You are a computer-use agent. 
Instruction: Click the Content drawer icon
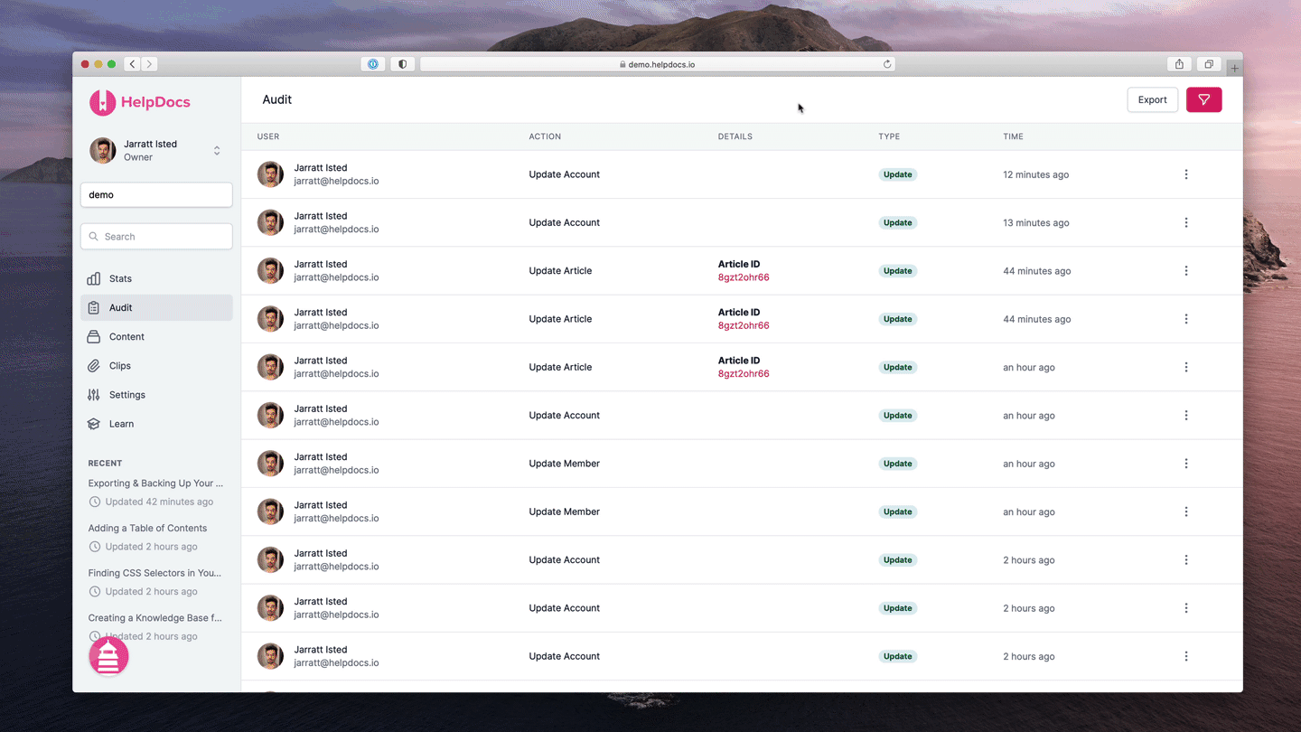[x=94, y=336]
